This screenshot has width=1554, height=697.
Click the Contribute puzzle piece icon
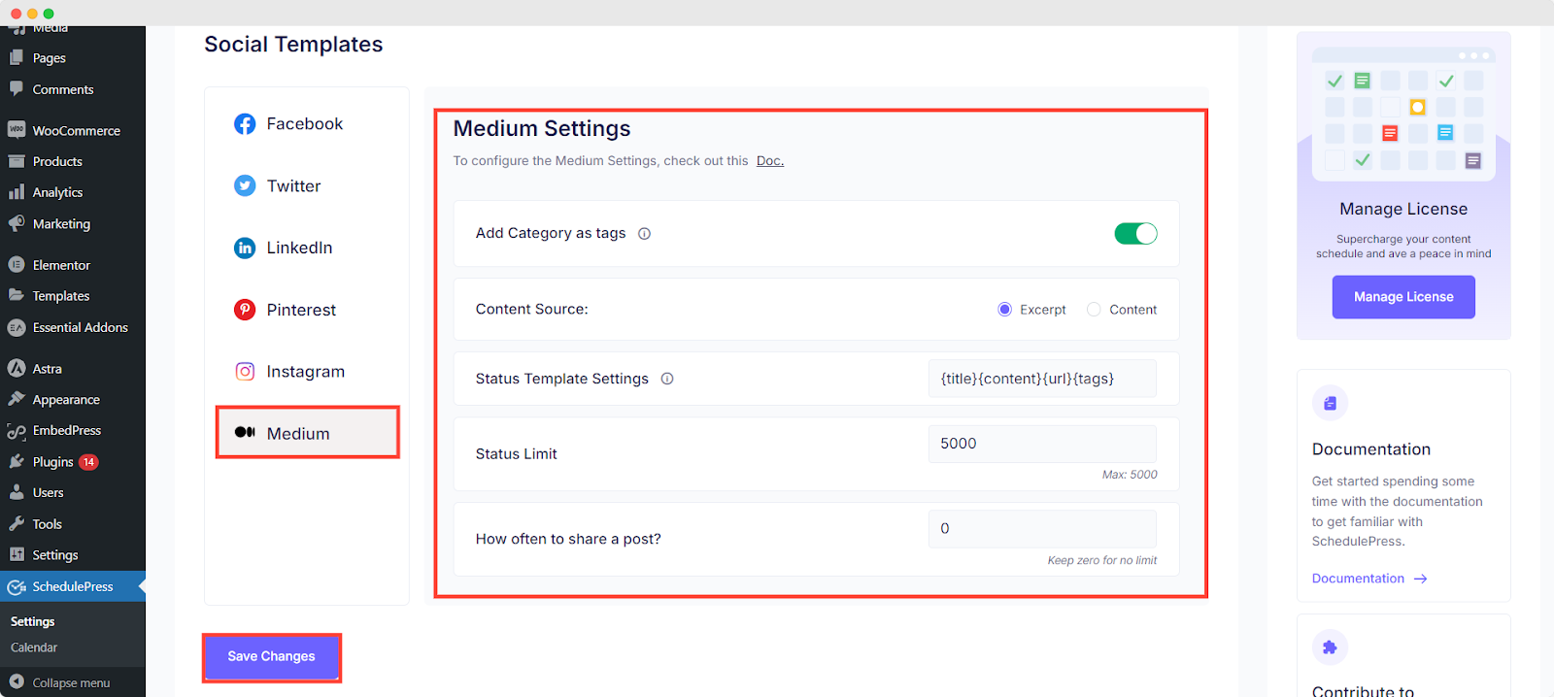(1330, 647)
